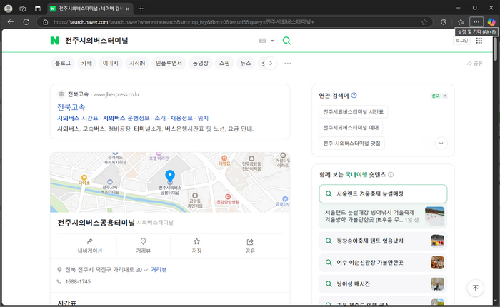500x307 pixels.
Task: Click the address bar URL
Action: (x=184, y=22)
